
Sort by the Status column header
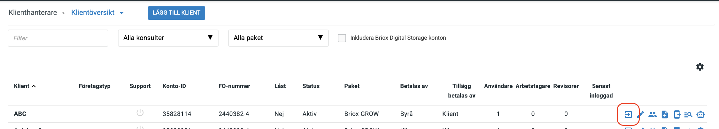[x=311, y=86]
